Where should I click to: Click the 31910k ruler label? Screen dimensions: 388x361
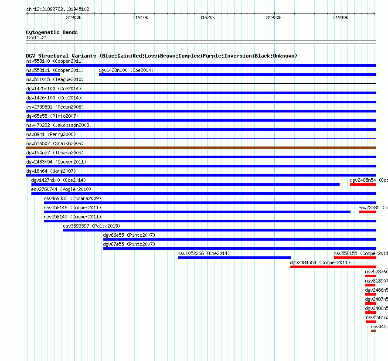tap(140, 17)
